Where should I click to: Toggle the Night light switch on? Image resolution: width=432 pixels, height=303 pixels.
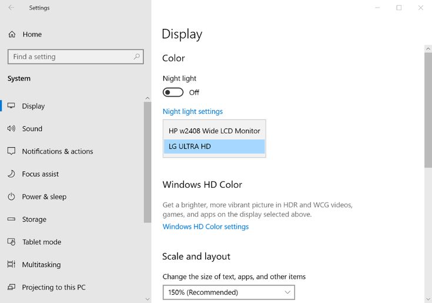point(173,92)
